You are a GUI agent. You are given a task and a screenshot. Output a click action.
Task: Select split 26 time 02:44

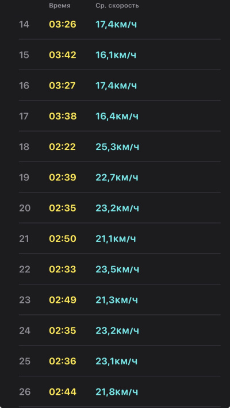63,391
